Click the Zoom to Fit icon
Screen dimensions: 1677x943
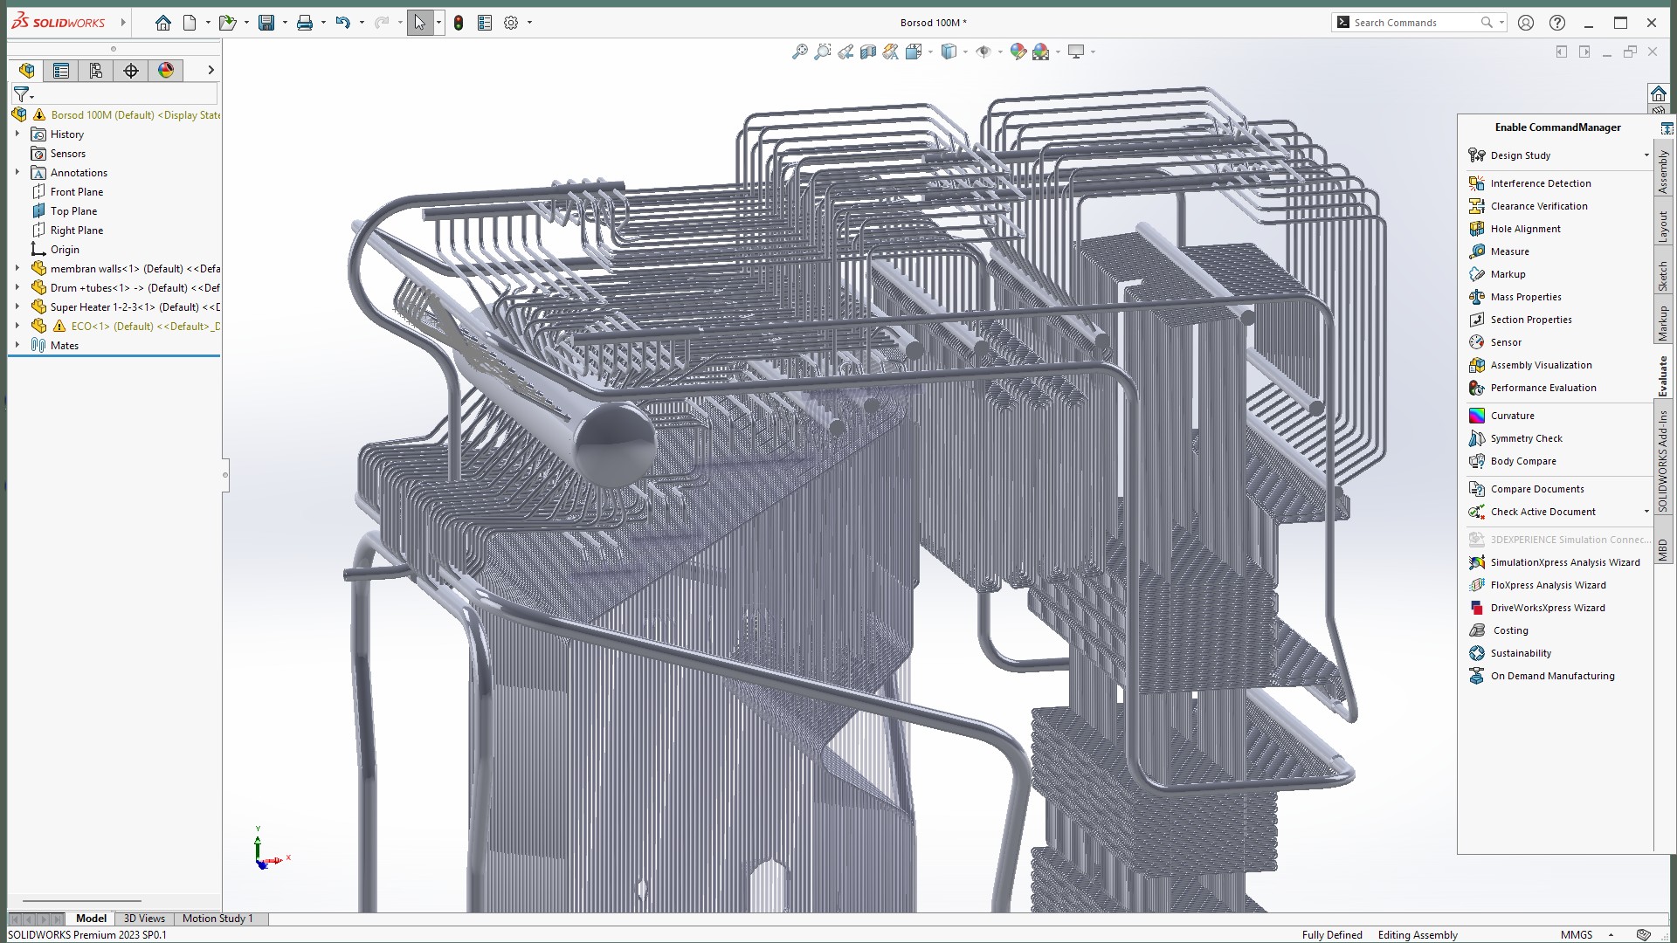click(x=799, y=52)
